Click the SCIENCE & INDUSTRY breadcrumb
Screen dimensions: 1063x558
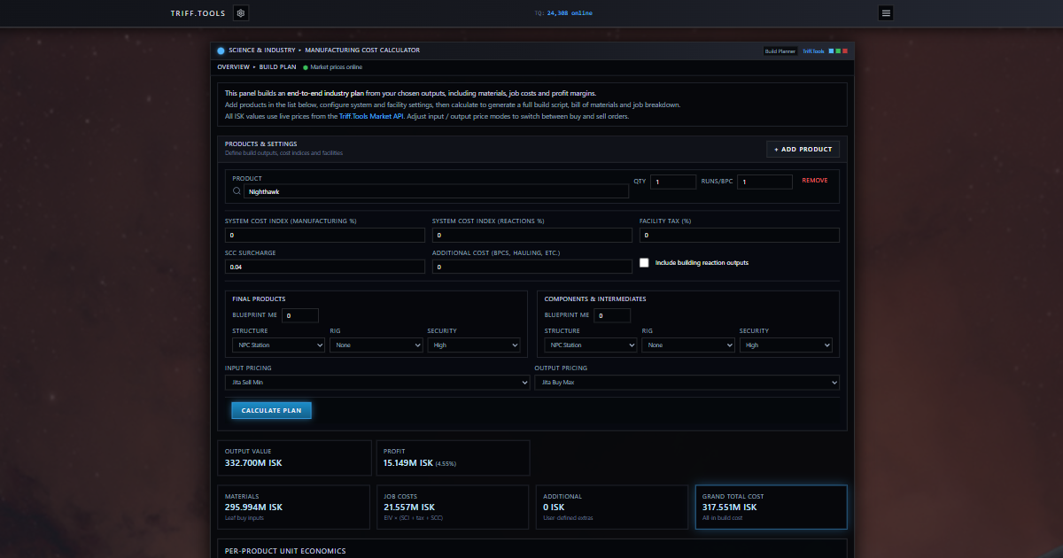click(262, 50)
